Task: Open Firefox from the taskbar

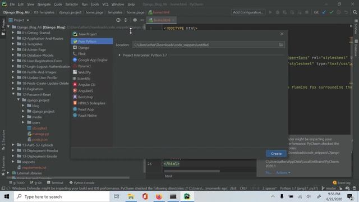Action: tap(159, 196)
